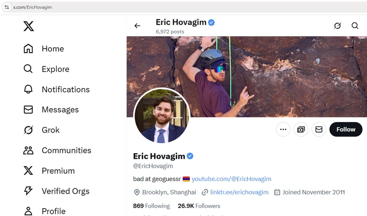Open site info icon in address bar
Screen dimensions: 367x216
tap(7, 7)
